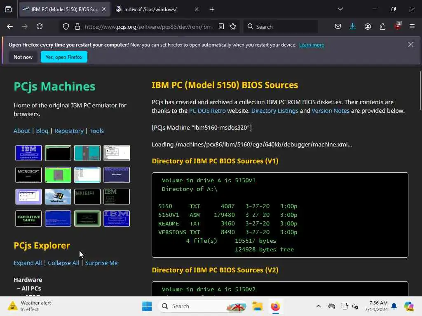Expand the list all tabs chevron
Screen dimensions: 422x316
(340, 9)
